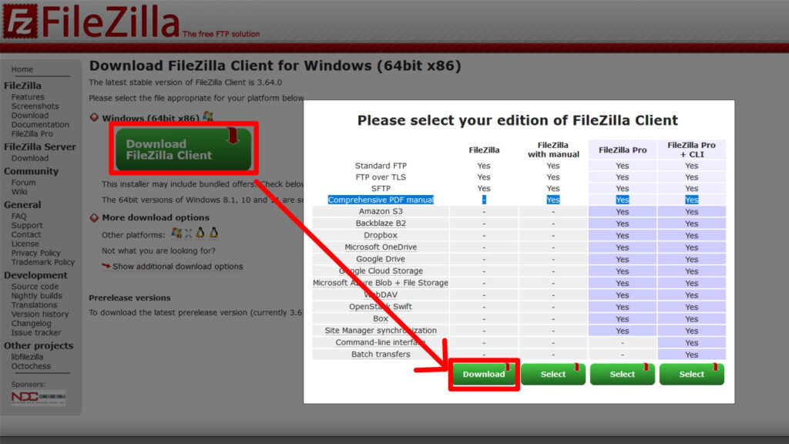Open the License link
789x444 pixels.
click(x=25, y=244)
